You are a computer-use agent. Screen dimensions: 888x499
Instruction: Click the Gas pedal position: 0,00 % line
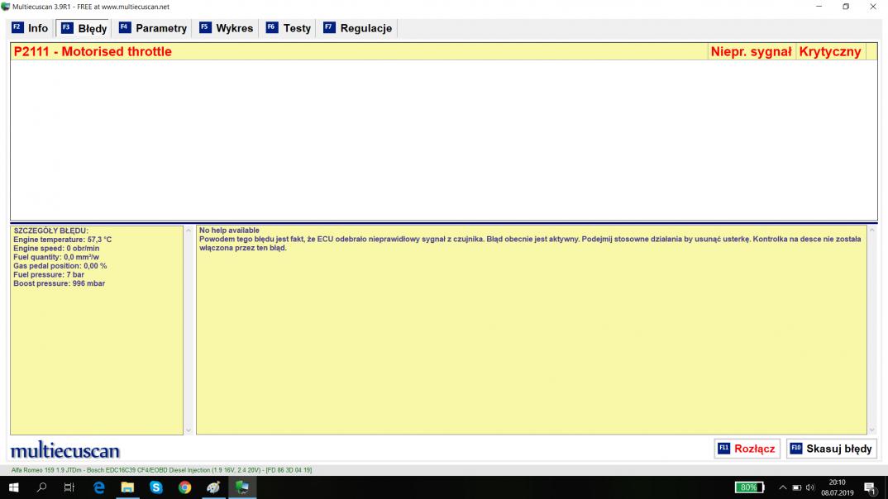tap(60, 266)
